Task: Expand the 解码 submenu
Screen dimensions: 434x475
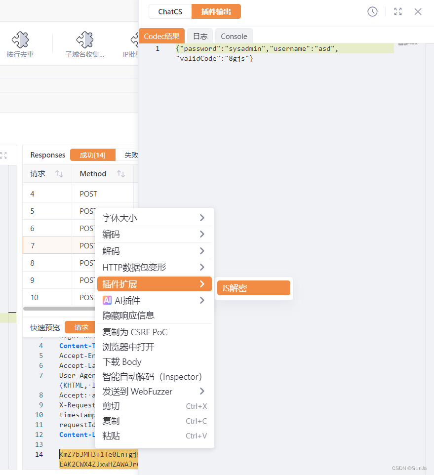Action: pos(154,251)
